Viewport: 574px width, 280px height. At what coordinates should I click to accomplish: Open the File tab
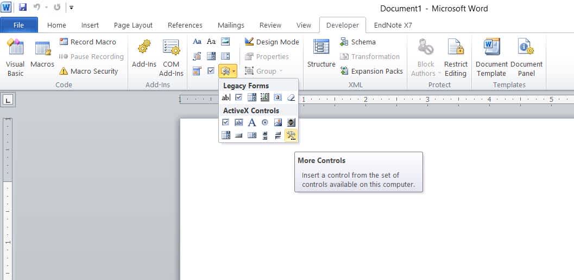click(18, 25)
